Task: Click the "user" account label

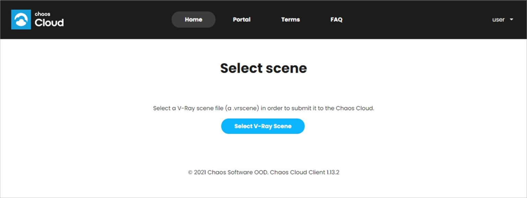Action: pos(498,20)
